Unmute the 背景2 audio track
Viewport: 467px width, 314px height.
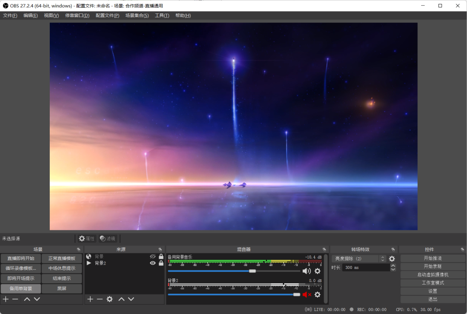pyautogui.click(x=307, y=295)
